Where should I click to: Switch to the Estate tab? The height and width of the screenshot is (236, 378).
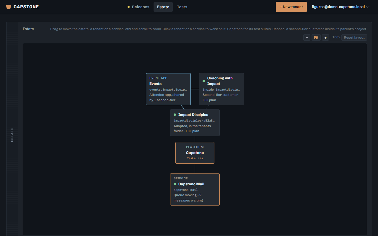pyautogui.click(x=163, y=7)
